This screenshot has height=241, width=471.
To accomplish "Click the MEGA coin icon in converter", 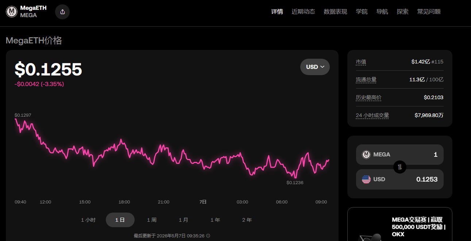I will click(x=366, y=155).
